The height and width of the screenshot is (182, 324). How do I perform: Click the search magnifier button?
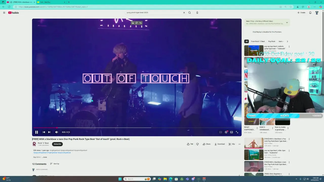[189, 13]
